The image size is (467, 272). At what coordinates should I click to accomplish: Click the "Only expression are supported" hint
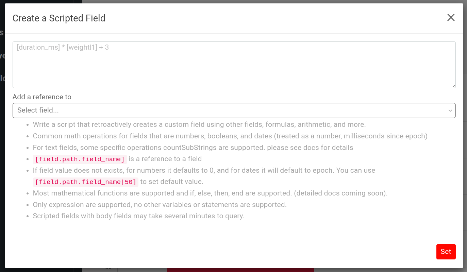(160, 205)
